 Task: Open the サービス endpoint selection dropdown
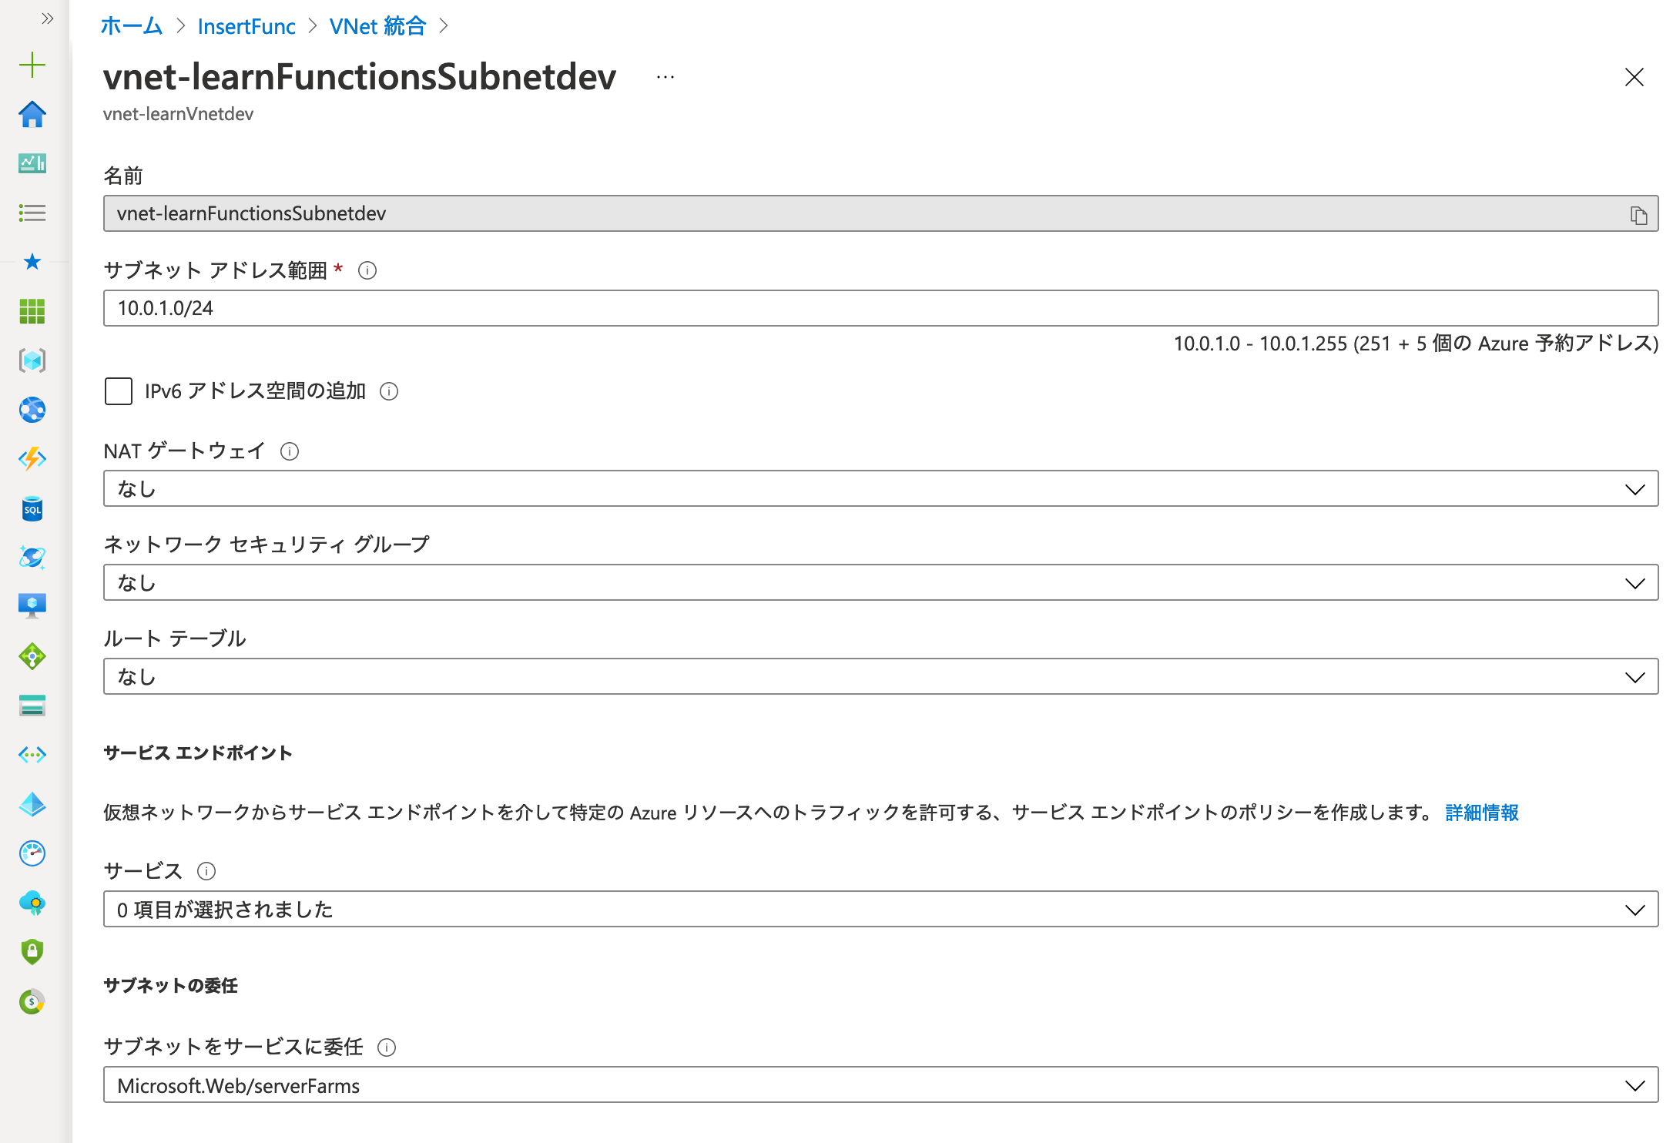tap(880, 910)
